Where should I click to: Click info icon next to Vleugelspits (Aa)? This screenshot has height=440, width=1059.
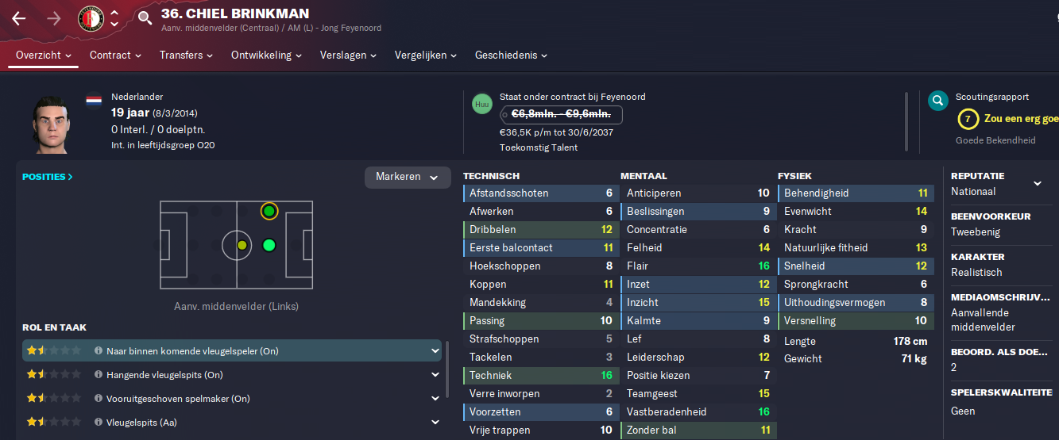point(99,422)
